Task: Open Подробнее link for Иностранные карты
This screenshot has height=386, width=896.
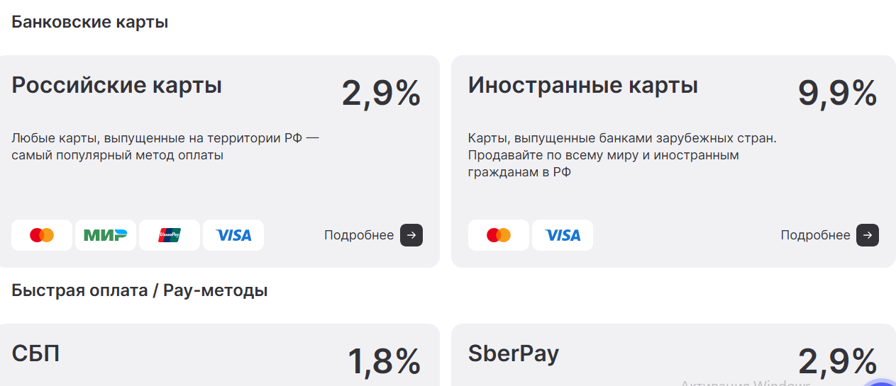Action: click(829, 235)
